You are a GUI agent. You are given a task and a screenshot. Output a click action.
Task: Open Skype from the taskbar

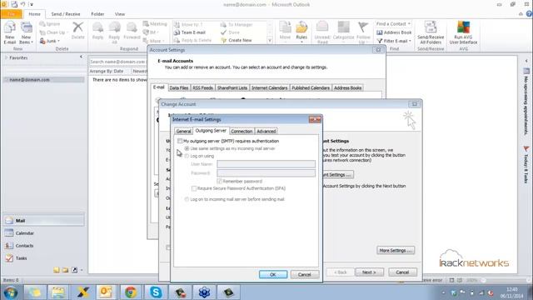[x=156, y=292]
